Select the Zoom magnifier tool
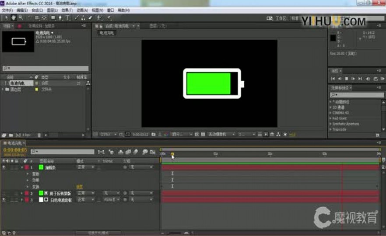The height and width of the screenshot is (236, 386). pyautogui.click(x=21, y=17)
